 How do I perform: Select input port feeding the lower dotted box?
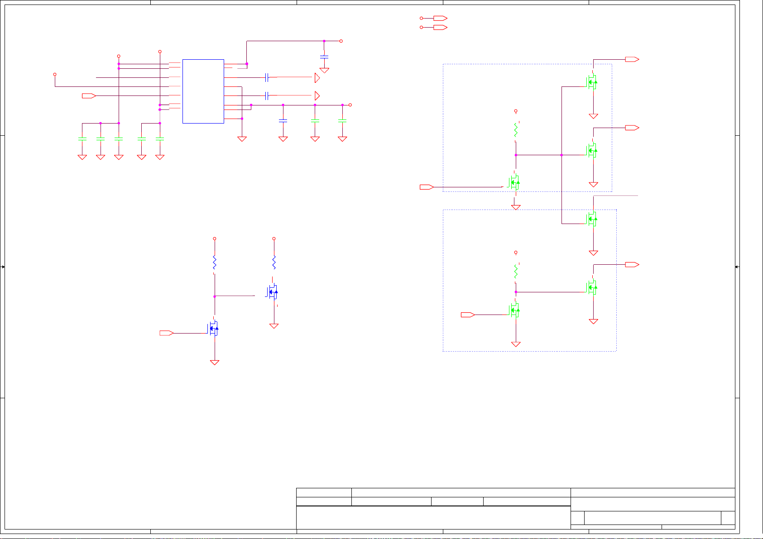[467, 315]
